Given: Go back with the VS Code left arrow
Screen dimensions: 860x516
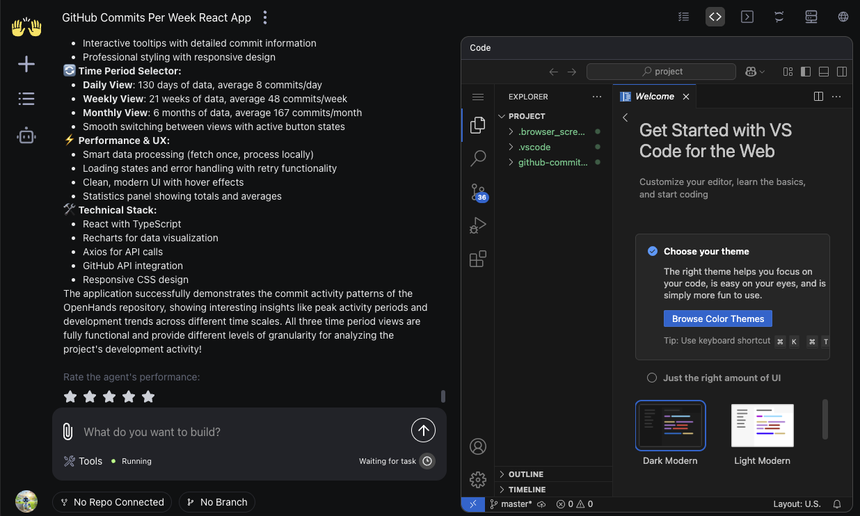Looking at the screenshot, I should (x=554, y=72).
